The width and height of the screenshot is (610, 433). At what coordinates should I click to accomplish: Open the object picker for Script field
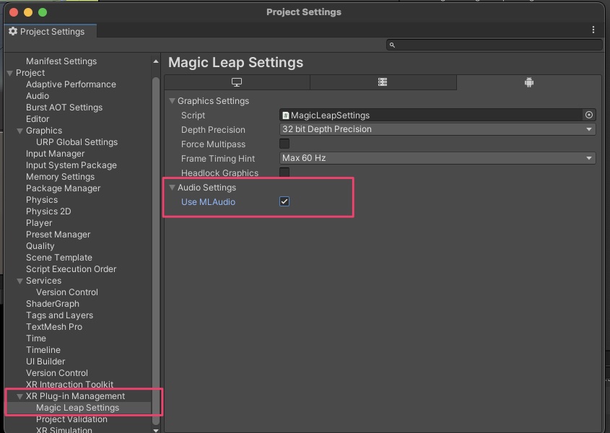click(x=588, y=115)
